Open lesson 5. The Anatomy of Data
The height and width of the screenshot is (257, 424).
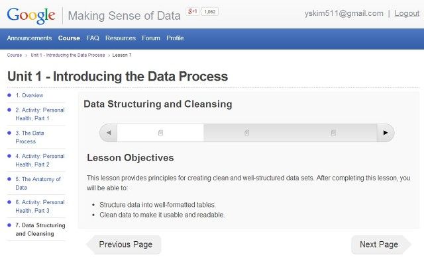click(38, 183)
